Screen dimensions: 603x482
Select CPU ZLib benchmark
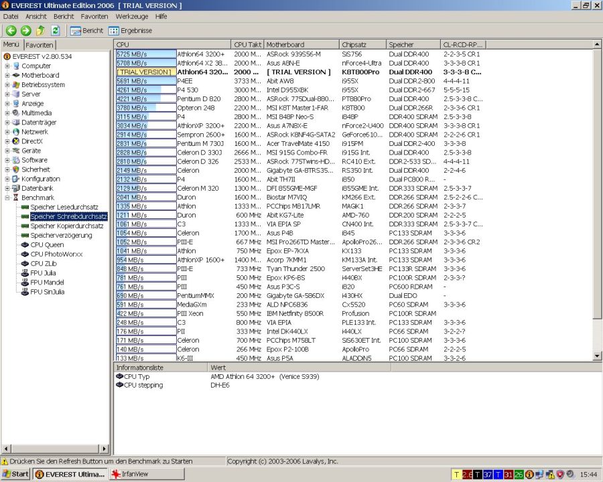[x=44, y=264]
